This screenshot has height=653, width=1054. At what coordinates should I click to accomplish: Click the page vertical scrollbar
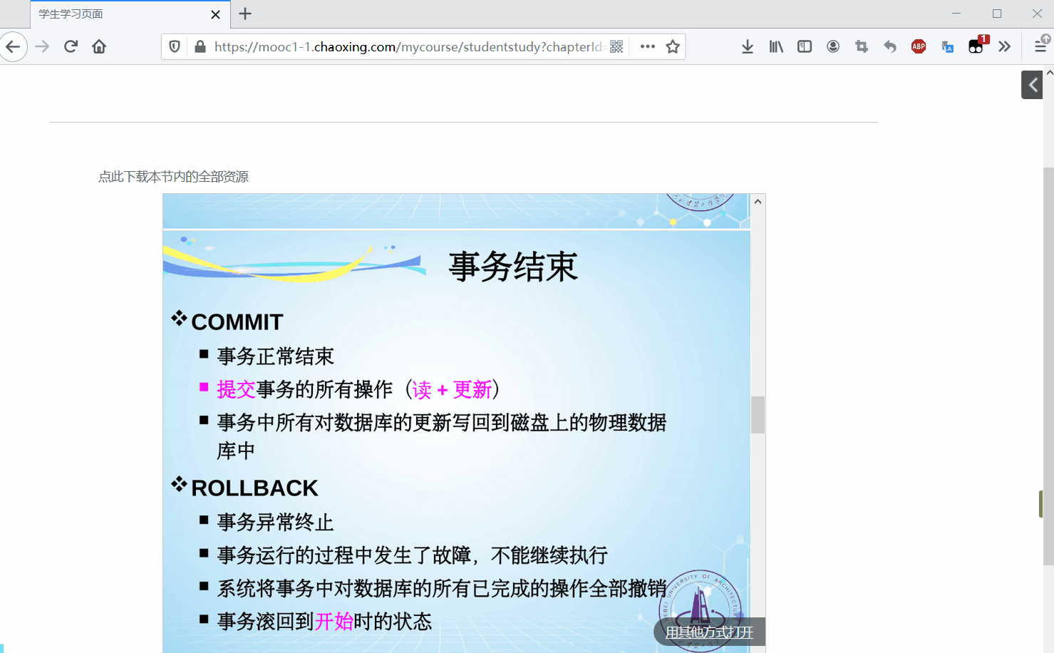(1048, 365)
